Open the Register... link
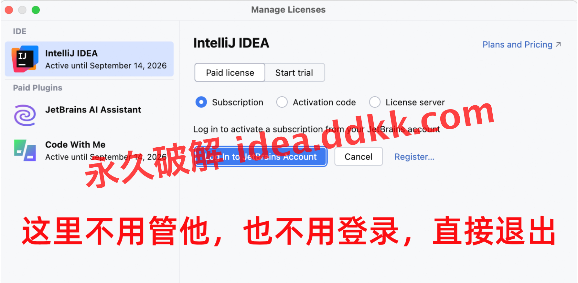This screenshot has height=283, width=578. point(414,157)
